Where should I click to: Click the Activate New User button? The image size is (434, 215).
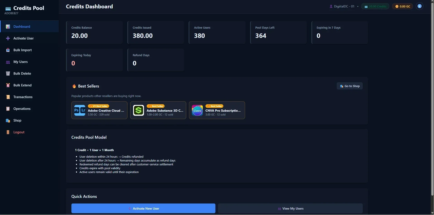point(143,208)
